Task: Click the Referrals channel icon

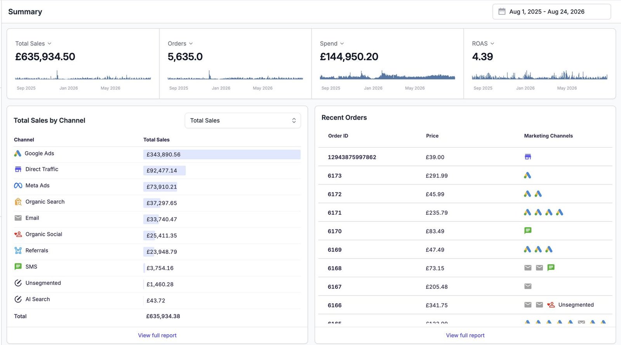Action: tap(18, 251)
